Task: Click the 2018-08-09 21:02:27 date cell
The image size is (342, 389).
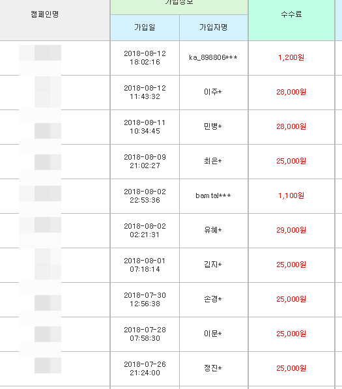Action: pyautogui.click(x=145, y=161)
